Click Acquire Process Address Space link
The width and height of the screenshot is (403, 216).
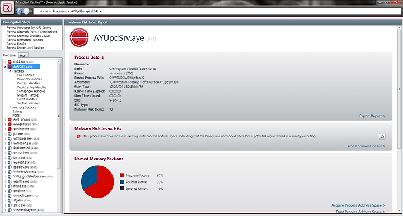[x=358, y=205]
